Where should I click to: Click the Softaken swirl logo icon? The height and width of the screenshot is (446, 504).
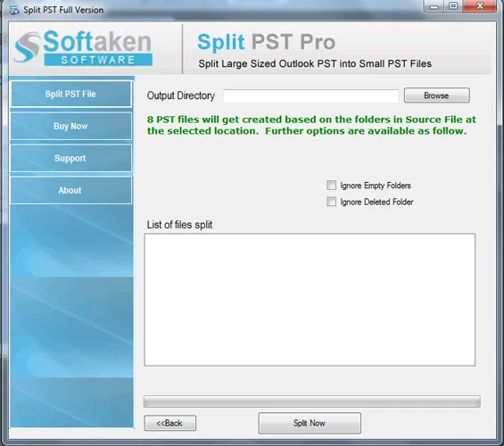coord(27,47)
